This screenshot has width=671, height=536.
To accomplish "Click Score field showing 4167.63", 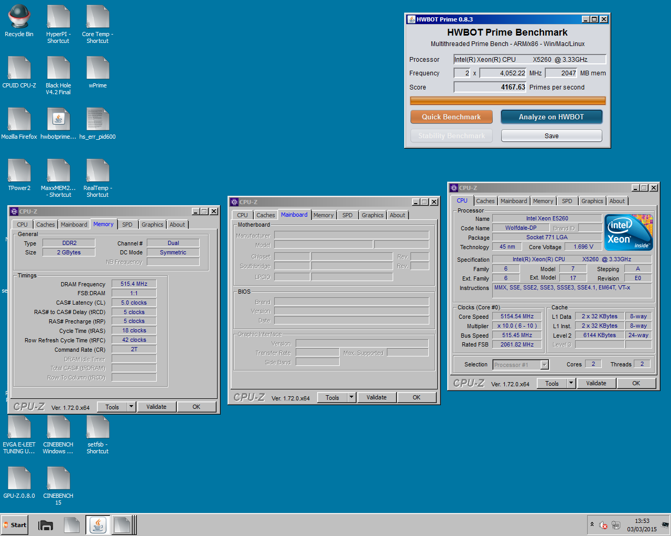I will pos(490,87).
